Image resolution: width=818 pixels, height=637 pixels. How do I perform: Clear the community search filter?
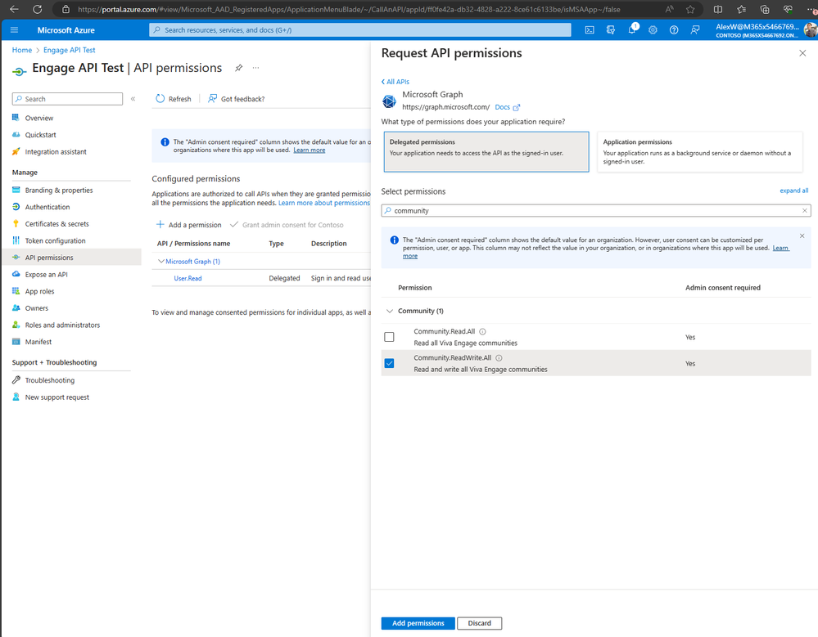pos(804,210)
